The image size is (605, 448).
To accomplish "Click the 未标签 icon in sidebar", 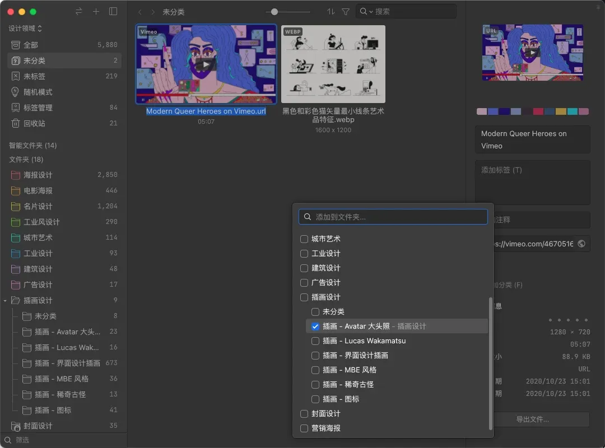I will [16, 76].
